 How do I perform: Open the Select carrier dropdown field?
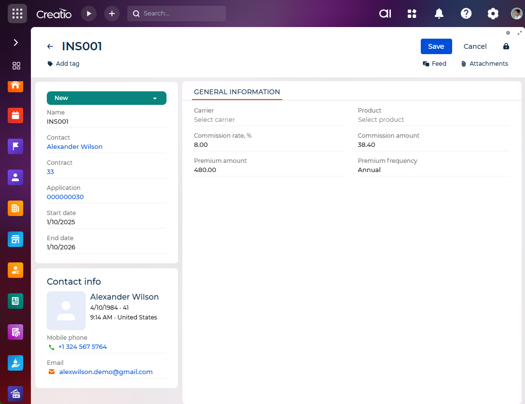[269, 120]
